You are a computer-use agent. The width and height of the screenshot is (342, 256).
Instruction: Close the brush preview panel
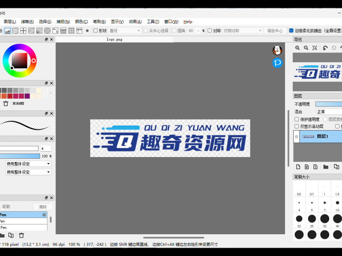(x=51, y=113)
